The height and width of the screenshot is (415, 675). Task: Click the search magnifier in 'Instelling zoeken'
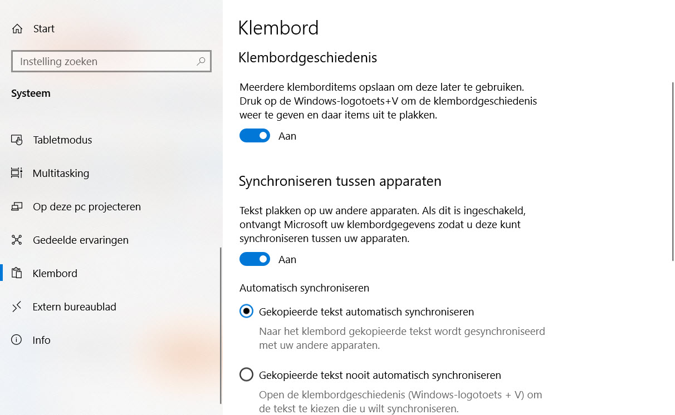point(200,61)
